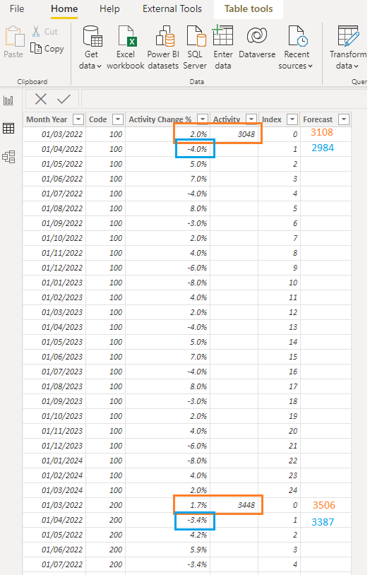
Task: Click the 01/01/2023 date cell
Action: (x=54, y=283)
